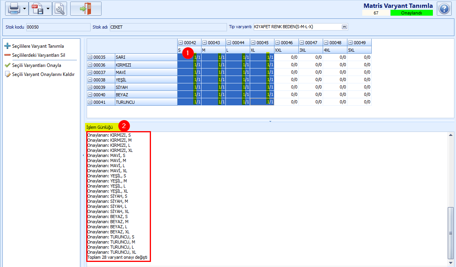Click Seçililere Varyant Tanımla plus icon
456x267 pixels.
tap(7, 46)
